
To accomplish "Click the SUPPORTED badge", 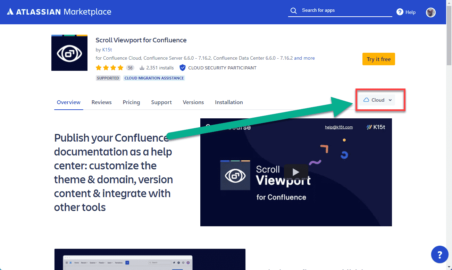I will click(x=108, y=78).
